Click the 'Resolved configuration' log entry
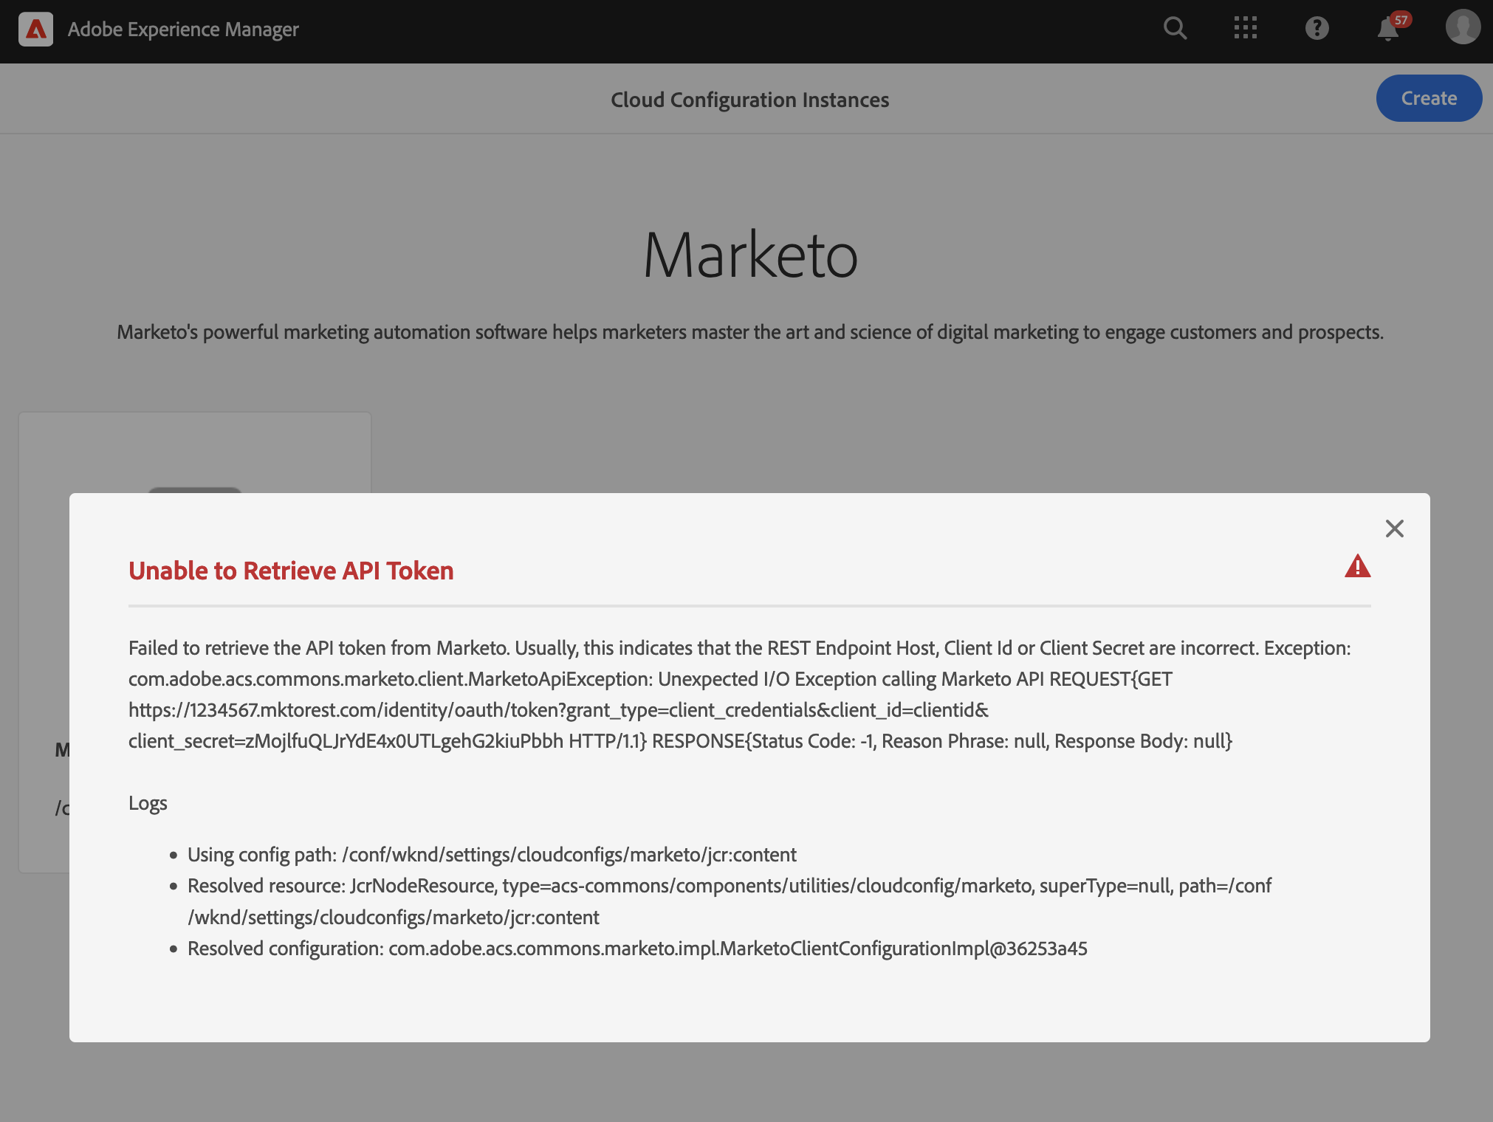 click(636, 949)
